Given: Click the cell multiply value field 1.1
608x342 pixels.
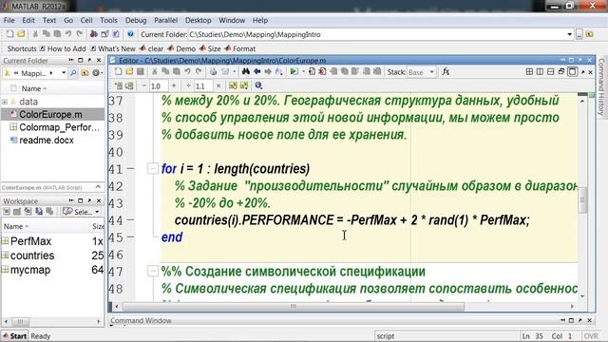Looking at the screenshot, I should 203,85.
